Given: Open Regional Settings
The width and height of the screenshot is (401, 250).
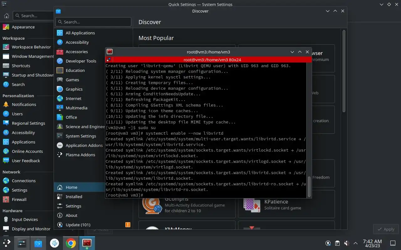Looking at the screenshot, I should coord(27,123).
